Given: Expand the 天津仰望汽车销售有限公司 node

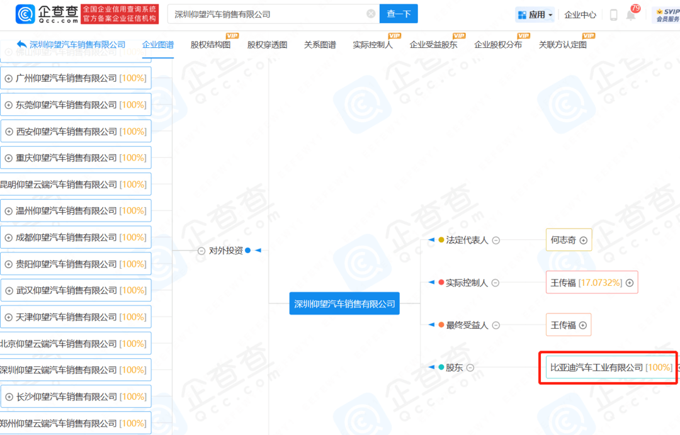Looking at the screenshot, I should pos(8,317).
